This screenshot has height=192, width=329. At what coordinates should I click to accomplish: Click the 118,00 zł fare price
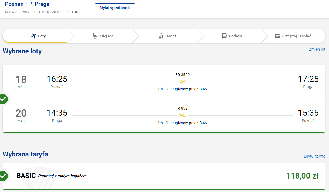point(302,176)
